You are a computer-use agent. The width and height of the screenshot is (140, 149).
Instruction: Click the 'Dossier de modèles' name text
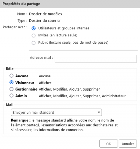[x=45, y=14]
